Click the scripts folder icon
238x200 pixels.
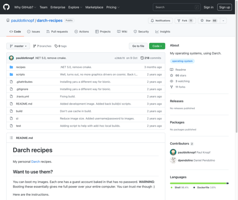click(11, 74)
